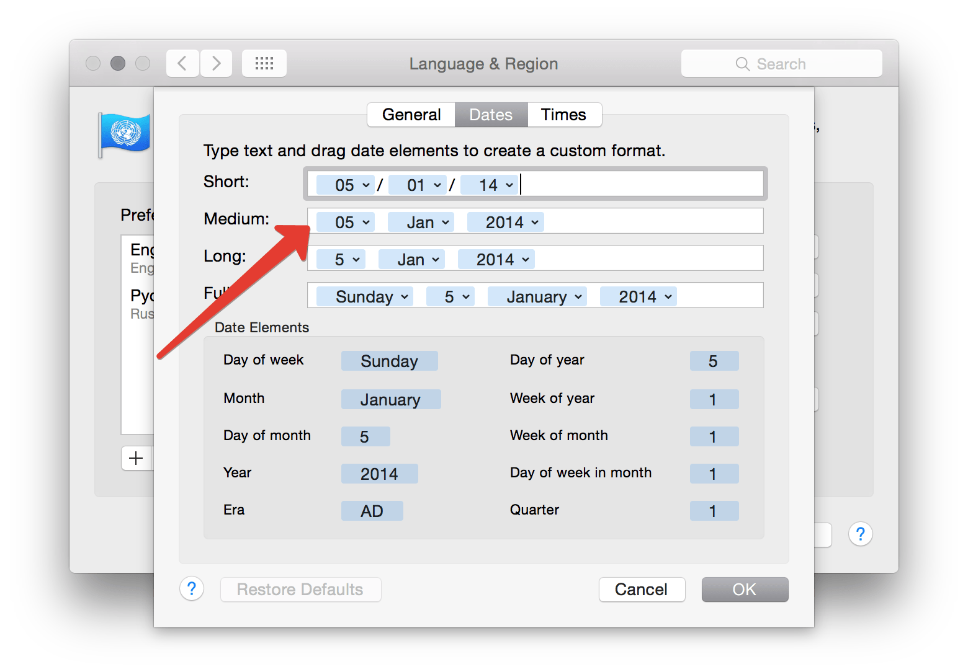The height and width of the screenshot is (672, 968).
Task: Click the back navigation arrow
Action: click(x=182, y=63)
